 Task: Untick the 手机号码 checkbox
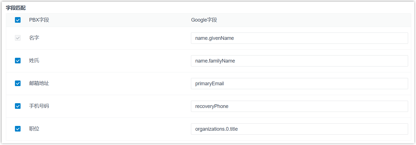click(18, 106)
